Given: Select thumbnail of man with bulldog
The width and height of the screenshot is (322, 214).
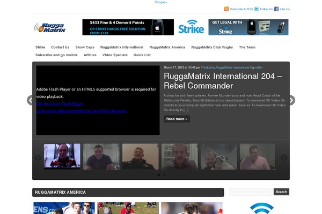Looking at the screenshot, I should point(219,157).
